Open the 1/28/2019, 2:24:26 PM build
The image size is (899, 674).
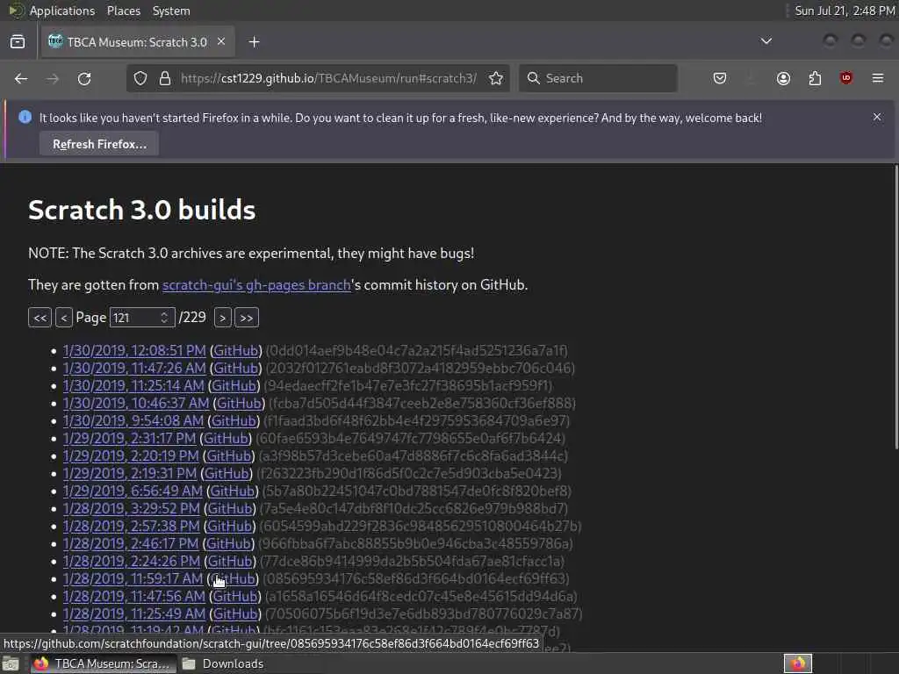[132, 561]
